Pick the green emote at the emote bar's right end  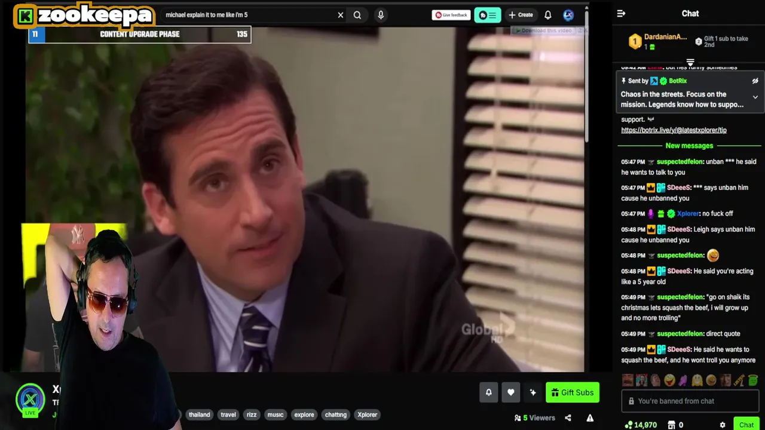(753, 380)
